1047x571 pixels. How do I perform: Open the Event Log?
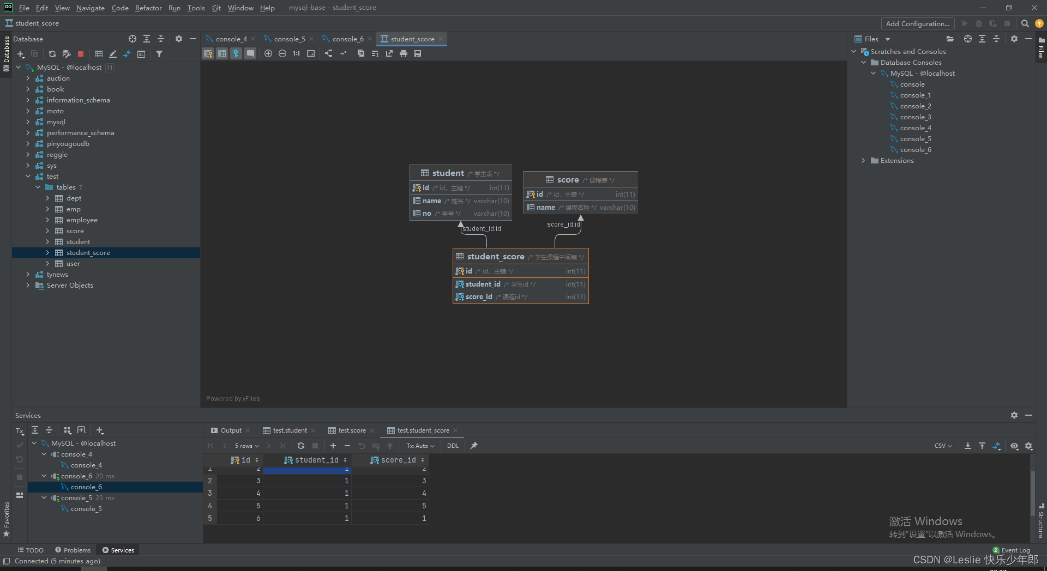[1012, 550]
